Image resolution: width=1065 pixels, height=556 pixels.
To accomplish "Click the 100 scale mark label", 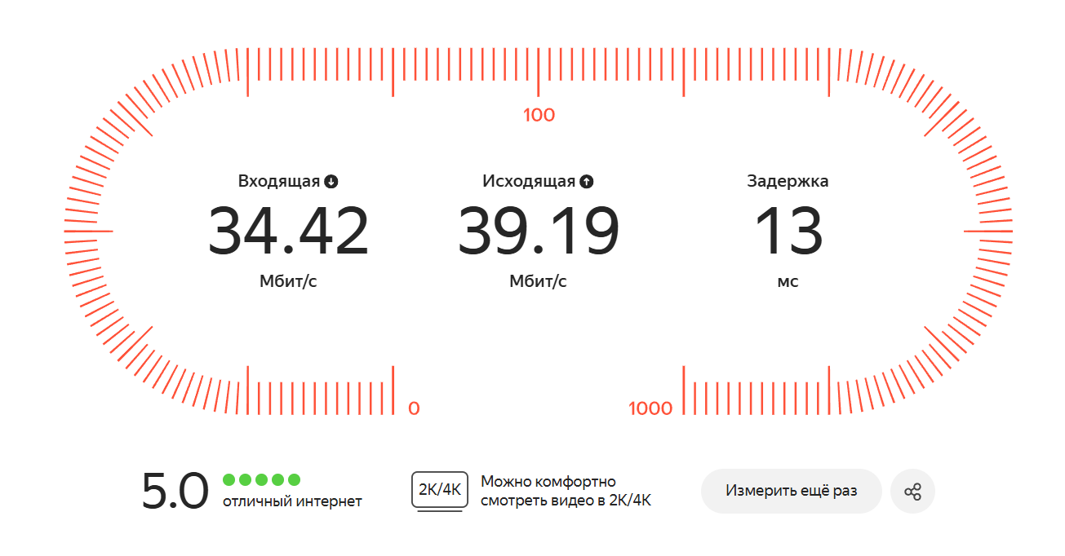I will (539, 115).
